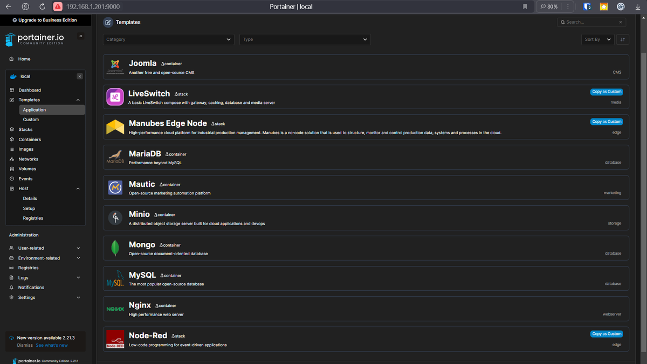Click the Minio flamingo logo
Image resolution: width=647 pixels, height=364 pixels.
115,218
